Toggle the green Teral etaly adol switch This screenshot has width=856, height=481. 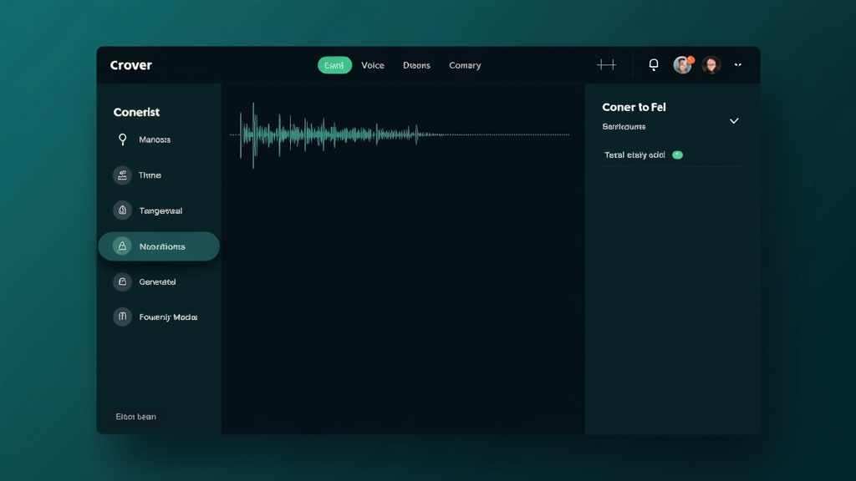coord(677,155)
